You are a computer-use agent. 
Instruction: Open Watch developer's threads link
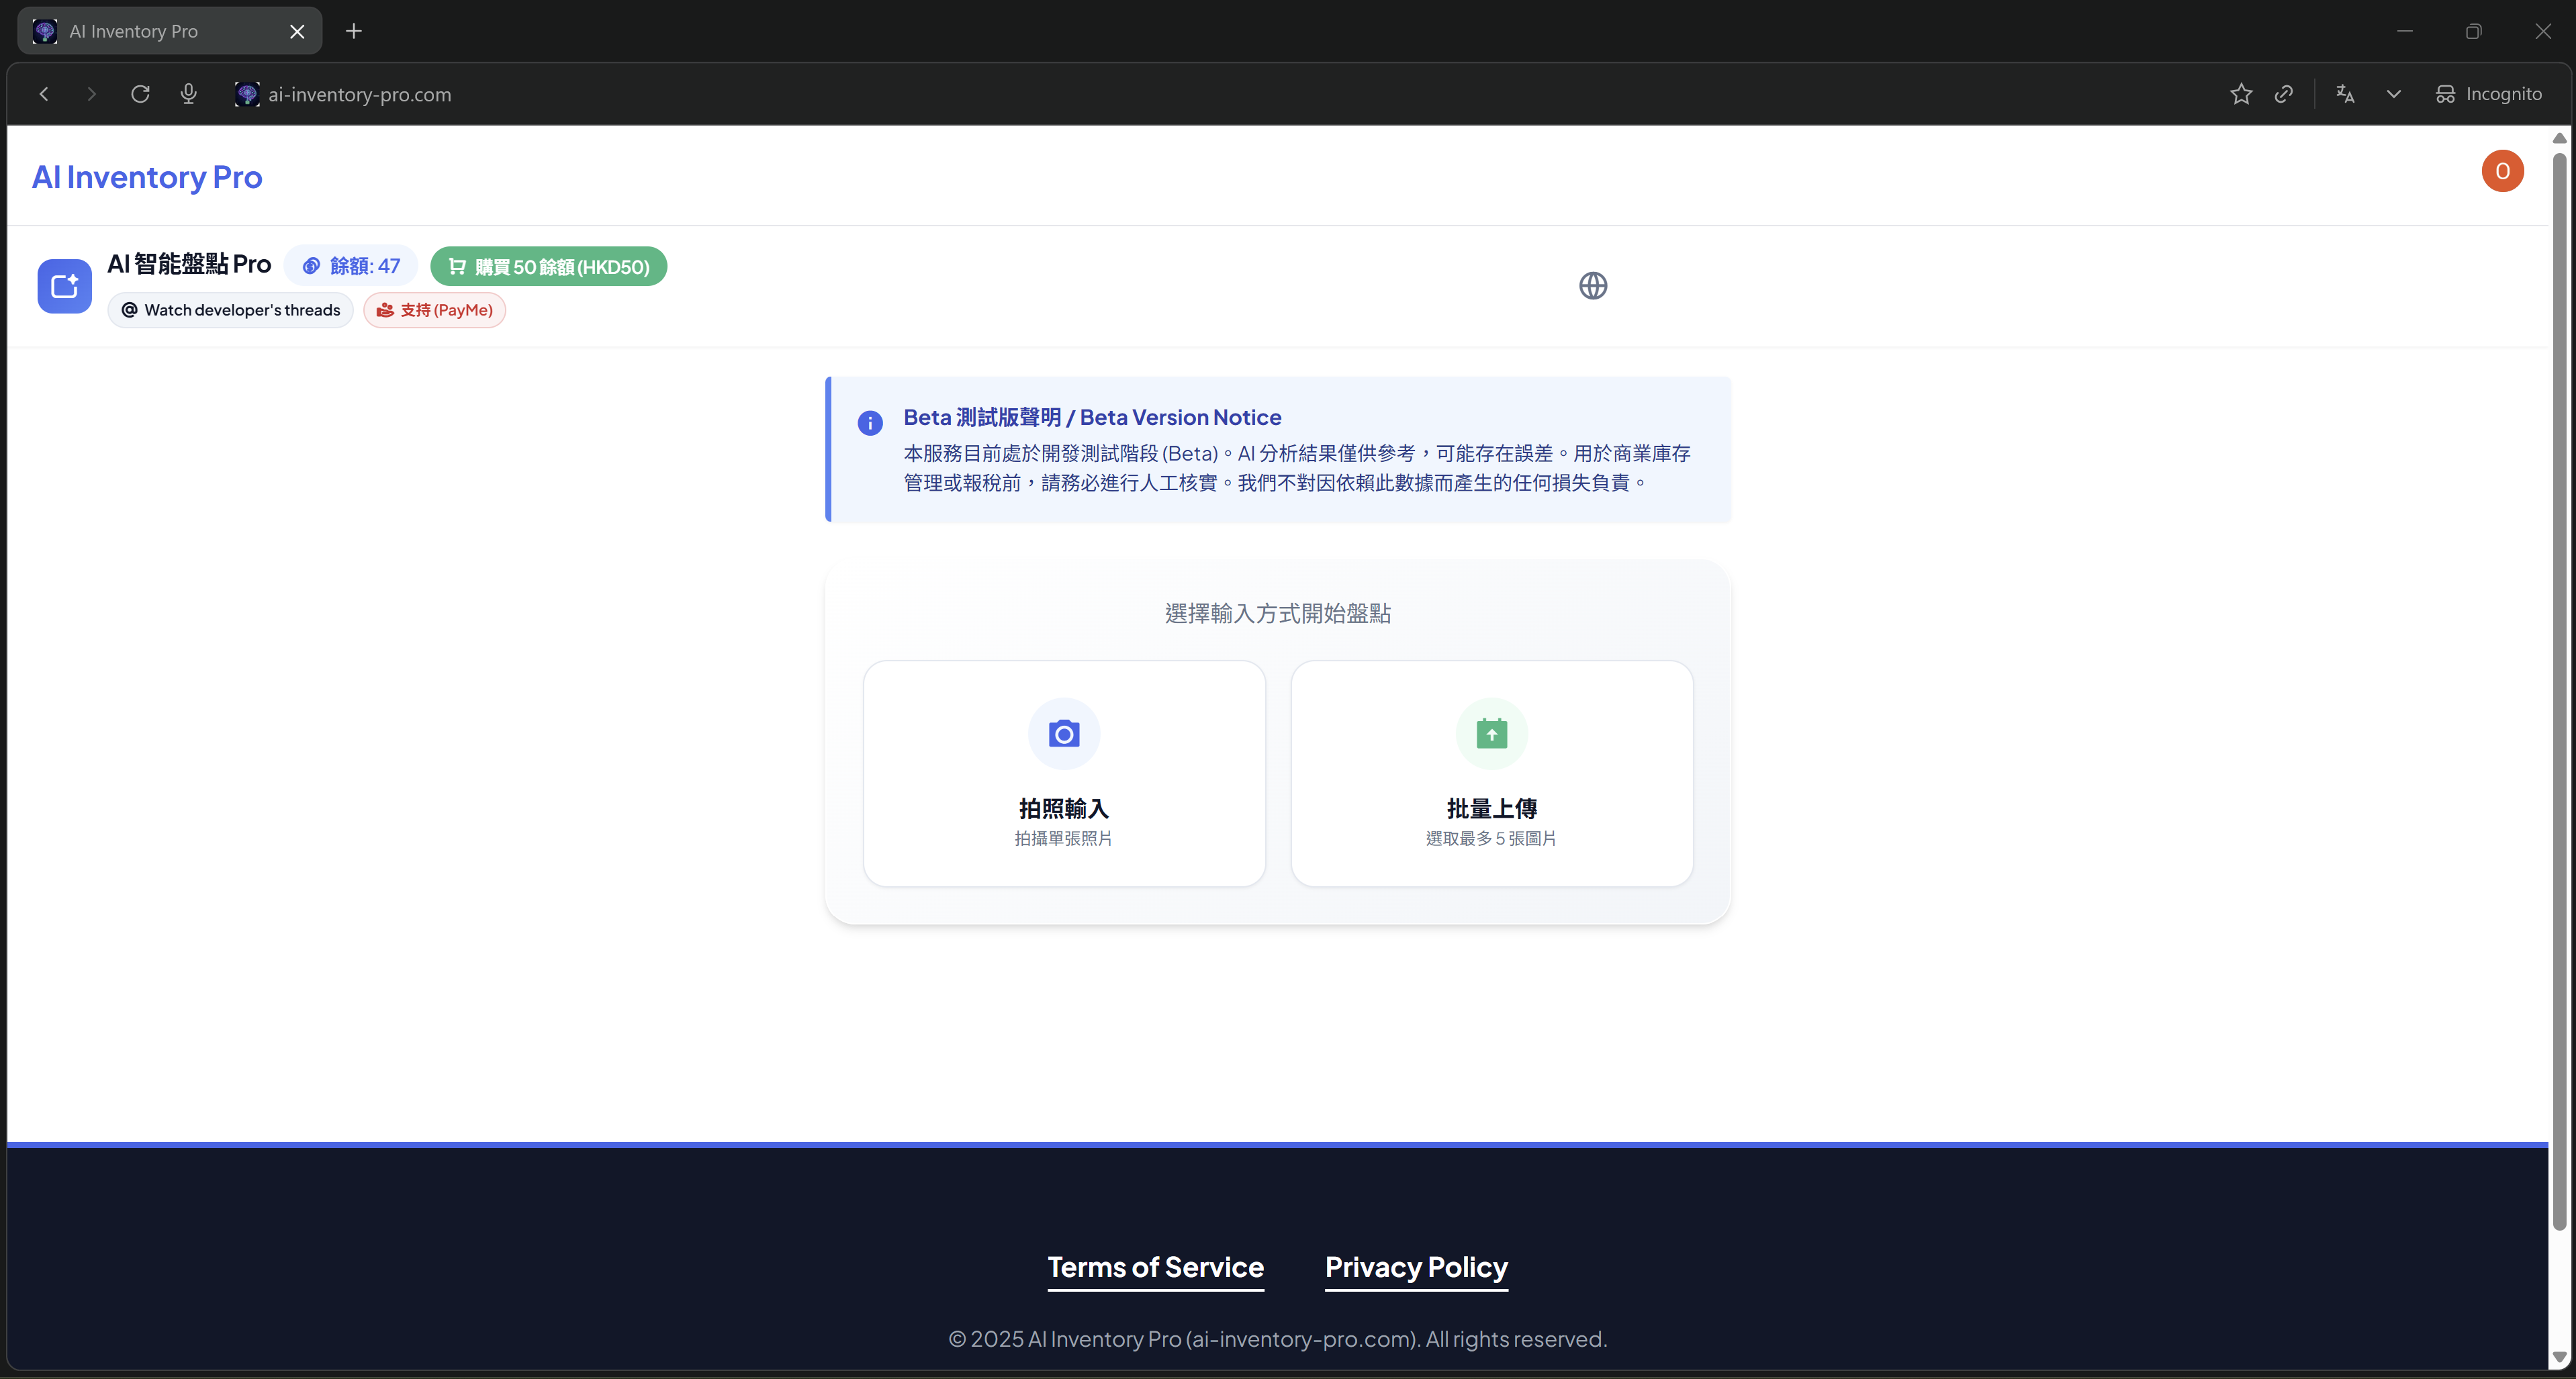(x=231, y=310)
